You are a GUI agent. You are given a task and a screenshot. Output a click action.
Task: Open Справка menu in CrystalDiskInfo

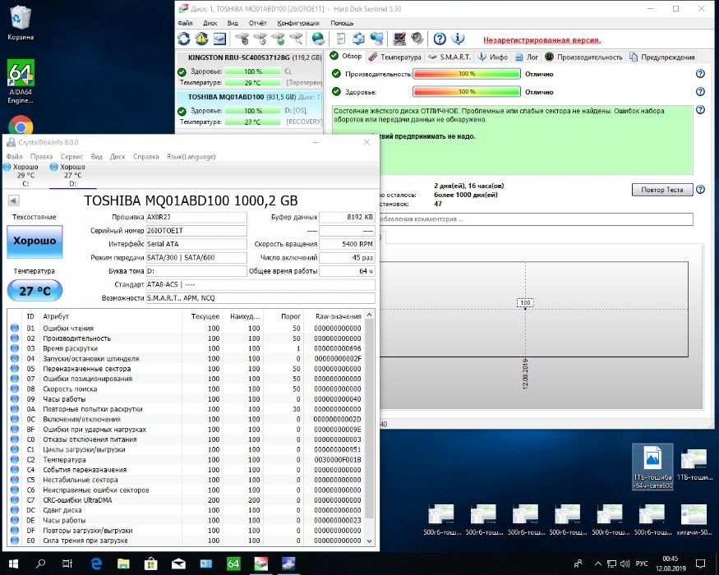[x=145, y=156]
